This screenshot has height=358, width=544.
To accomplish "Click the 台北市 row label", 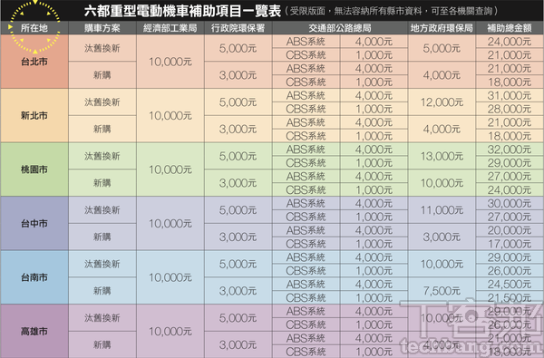I will tap(34, 62).
